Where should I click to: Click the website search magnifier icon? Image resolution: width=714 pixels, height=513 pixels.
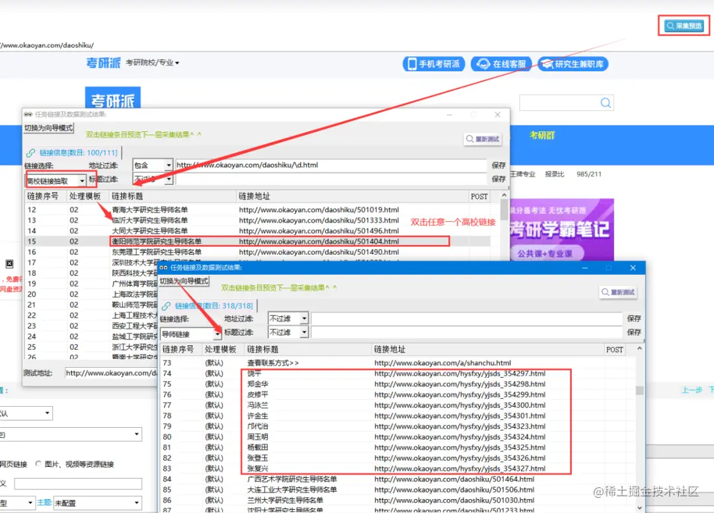605,103
